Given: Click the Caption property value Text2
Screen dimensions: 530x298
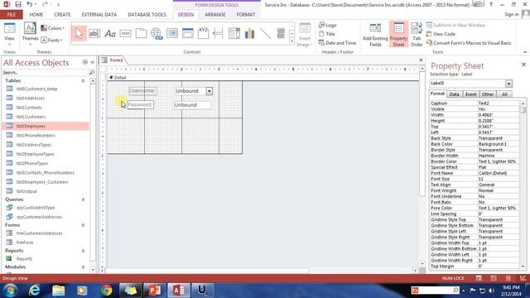Looking at the screenshot, I should pyautogui.click(x=499, y=103).
